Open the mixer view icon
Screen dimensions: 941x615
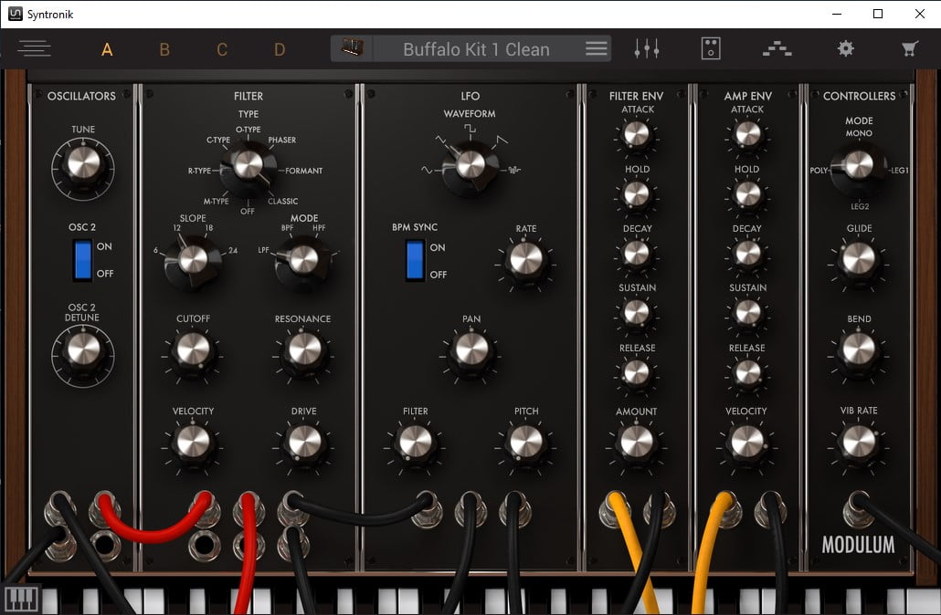pyautogui.click(x=647, y=48)
